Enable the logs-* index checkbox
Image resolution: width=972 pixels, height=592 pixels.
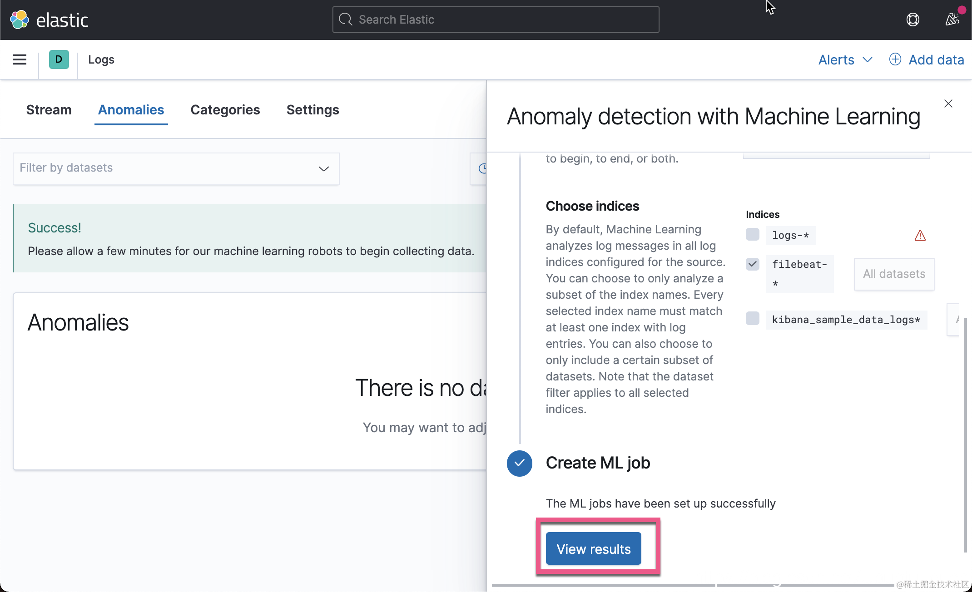coord(752,235)
